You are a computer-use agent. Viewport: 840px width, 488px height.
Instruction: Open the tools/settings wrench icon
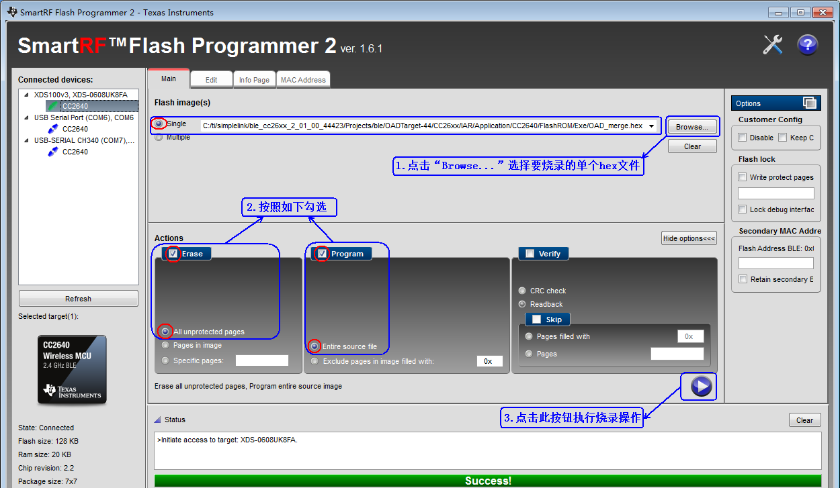(773, 44)
